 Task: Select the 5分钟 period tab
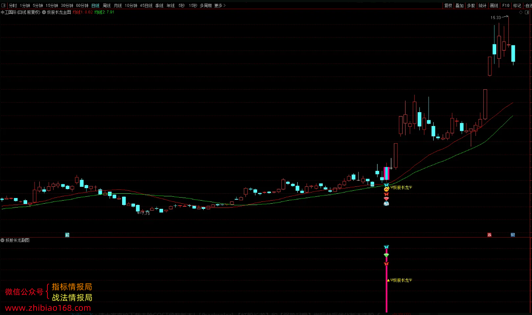click(38, 6)
